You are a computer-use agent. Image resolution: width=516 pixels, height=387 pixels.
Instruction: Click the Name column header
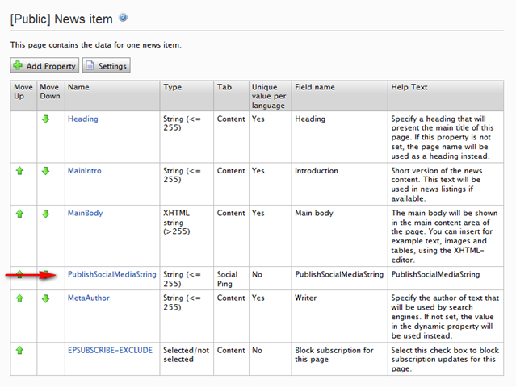click(78, 87)
